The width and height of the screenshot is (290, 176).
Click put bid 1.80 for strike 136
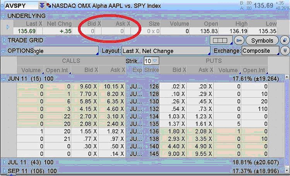point(174,131)
